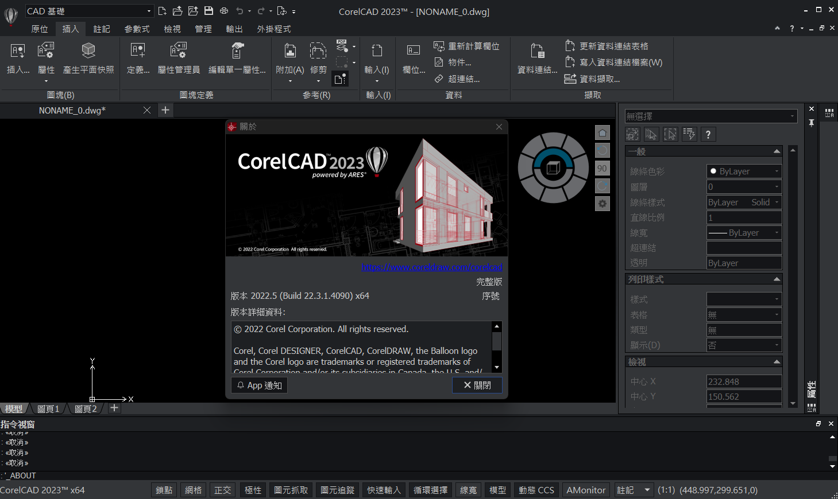
Task: Open the line color ByLayer dropdown
Action: coord(744,171)
